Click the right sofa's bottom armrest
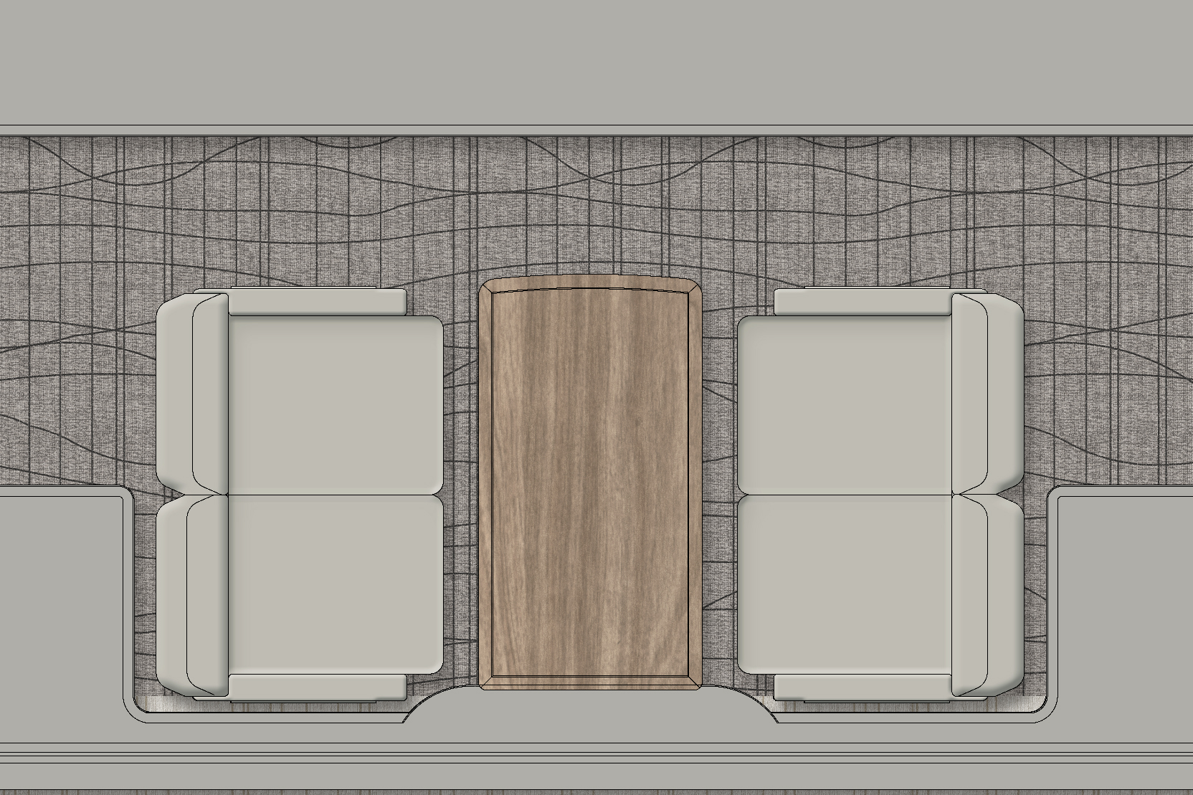Image resolution: width=1193 pixels, height=795 pixels. point(864,687)
